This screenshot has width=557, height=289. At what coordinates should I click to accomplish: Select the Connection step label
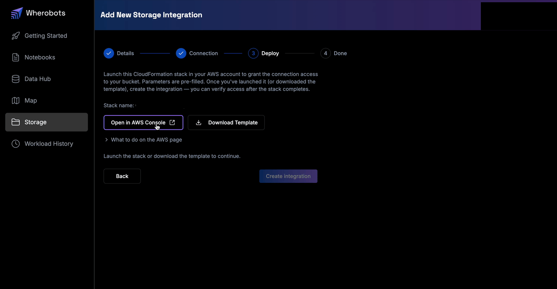tap(203, 53)
